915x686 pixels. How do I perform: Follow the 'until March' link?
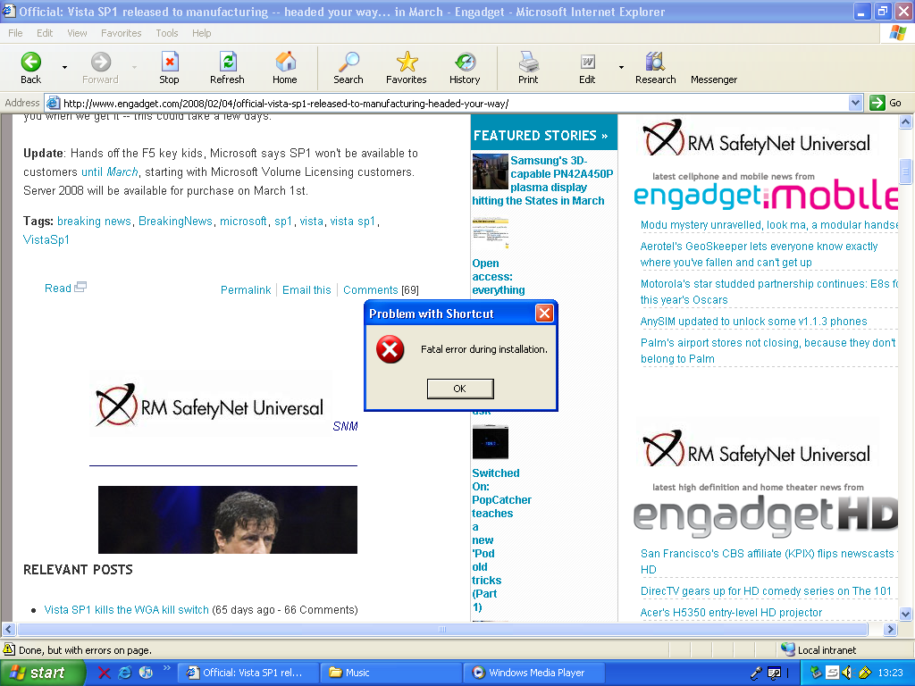[110, 172]
